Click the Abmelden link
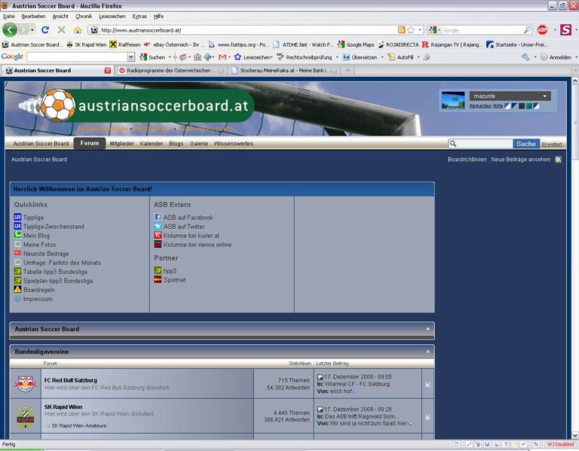Image resolution: width=579 pixels, height=451 pixels. (480, 106)
